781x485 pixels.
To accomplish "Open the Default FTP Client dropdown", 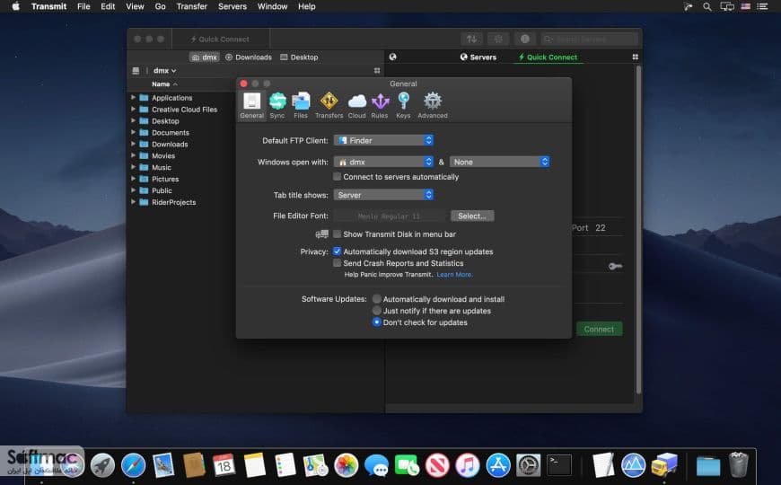I will pyautogui.click(x=383, y=141).
